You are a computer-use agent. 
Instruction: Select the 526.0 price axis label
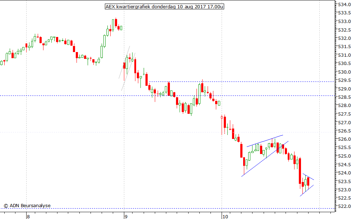tap(344, 139)
